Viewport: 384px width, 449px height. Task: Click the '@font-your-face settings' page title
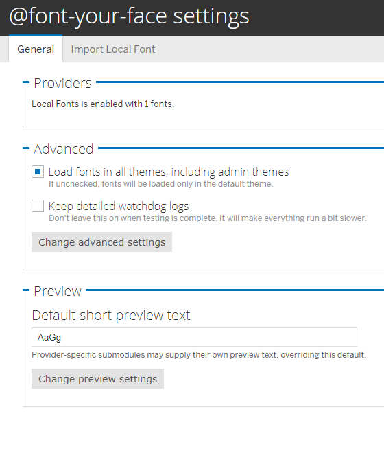[129, 16]
